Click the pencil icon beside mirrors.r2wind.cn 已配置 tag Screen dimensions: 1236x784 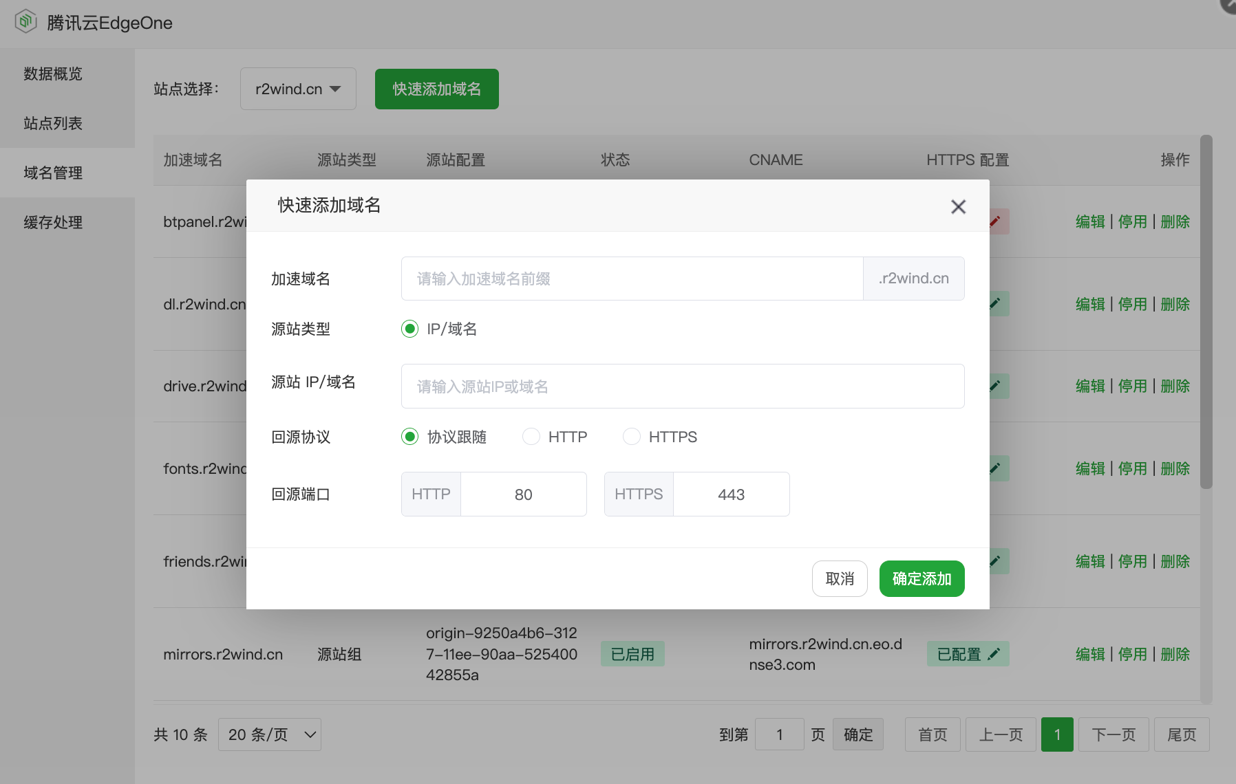click(x=993, y=653)
